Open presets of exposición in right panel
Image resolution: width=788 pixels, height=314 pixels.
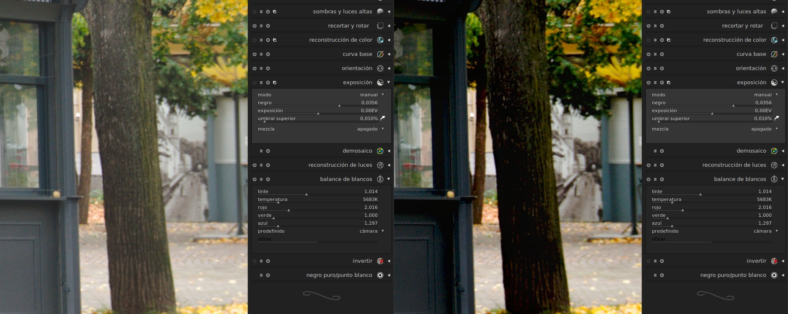655,83
